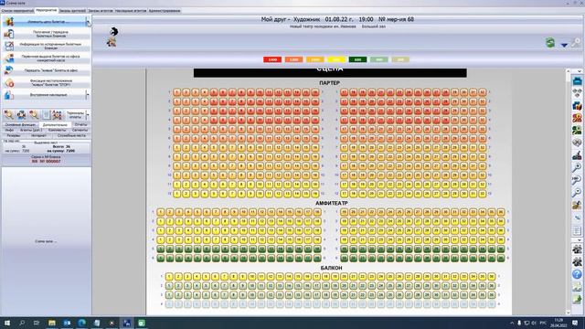Switch to 'Заказы агентов' tab
Viewport: 585px width, 329px height.
pyautogui.click(x=100, y=11)
